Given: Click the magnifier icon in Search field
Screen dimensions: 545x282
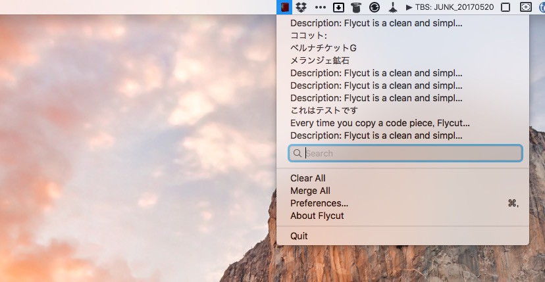Looking at the screenshot, I should [297, 153].
